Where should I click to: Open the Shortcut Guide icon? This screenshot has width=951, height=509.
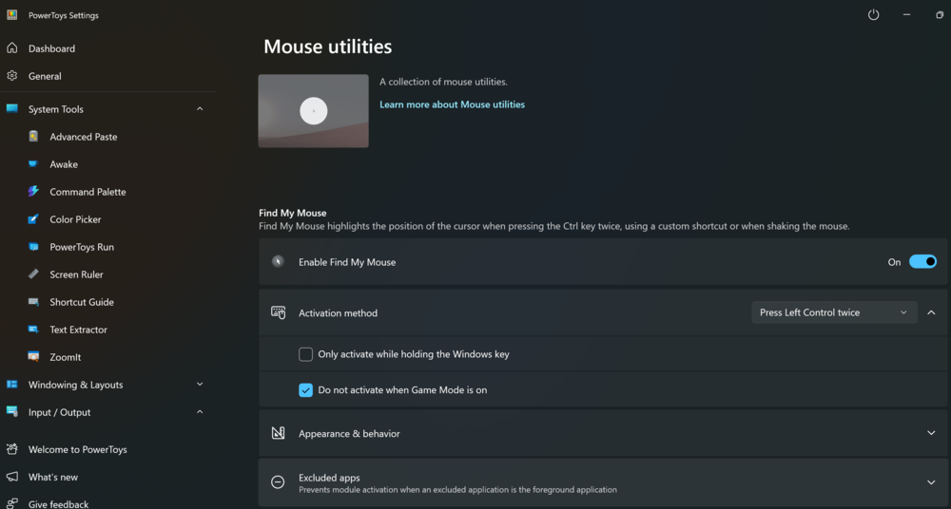(33, 302)
